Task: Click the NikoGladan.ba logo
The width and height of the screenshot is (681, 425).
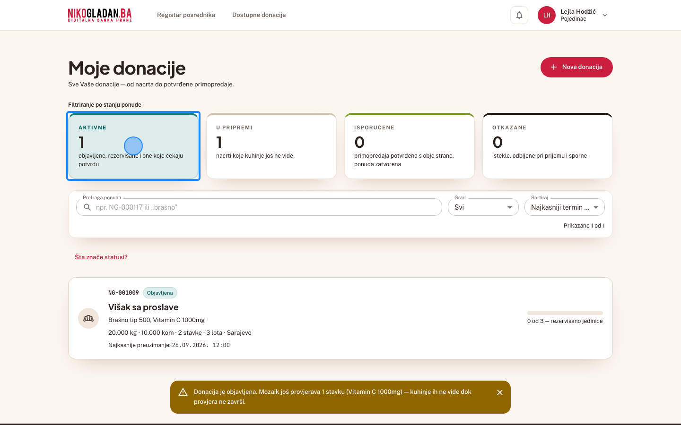Action: 100,15
